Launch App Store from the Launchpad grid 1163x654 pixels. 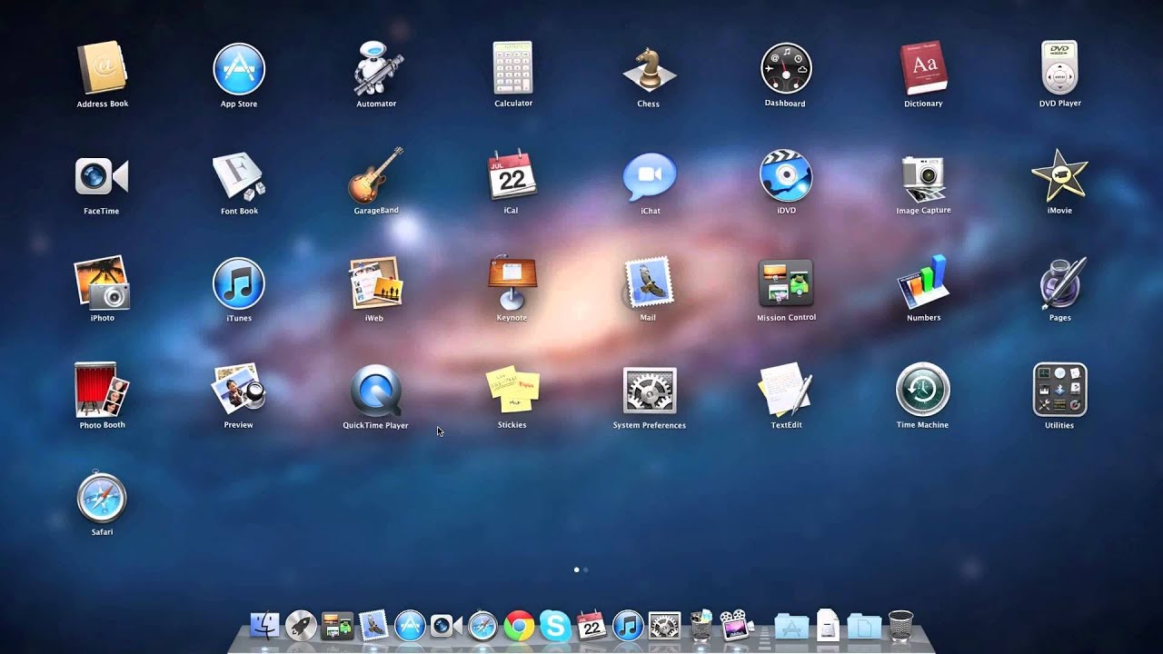(x=239, y=69)
